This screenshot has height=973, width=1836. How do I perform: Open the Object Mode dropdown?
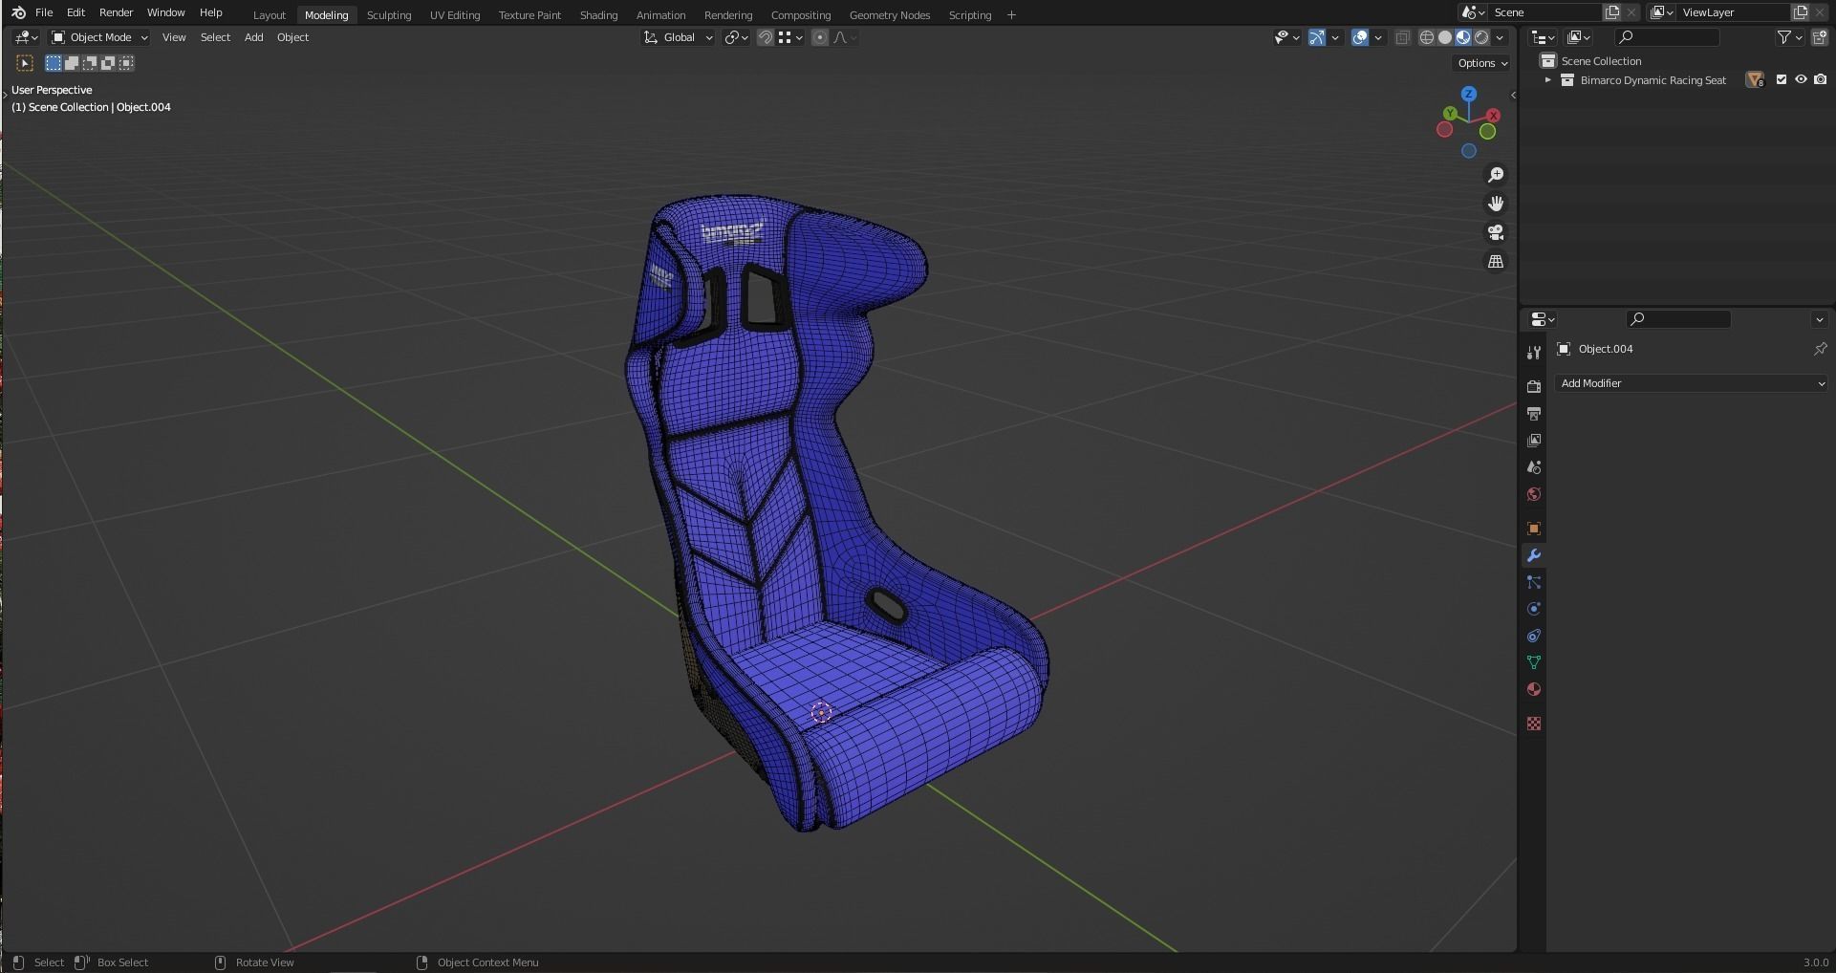pyautogui.click(x=99, y=37)
